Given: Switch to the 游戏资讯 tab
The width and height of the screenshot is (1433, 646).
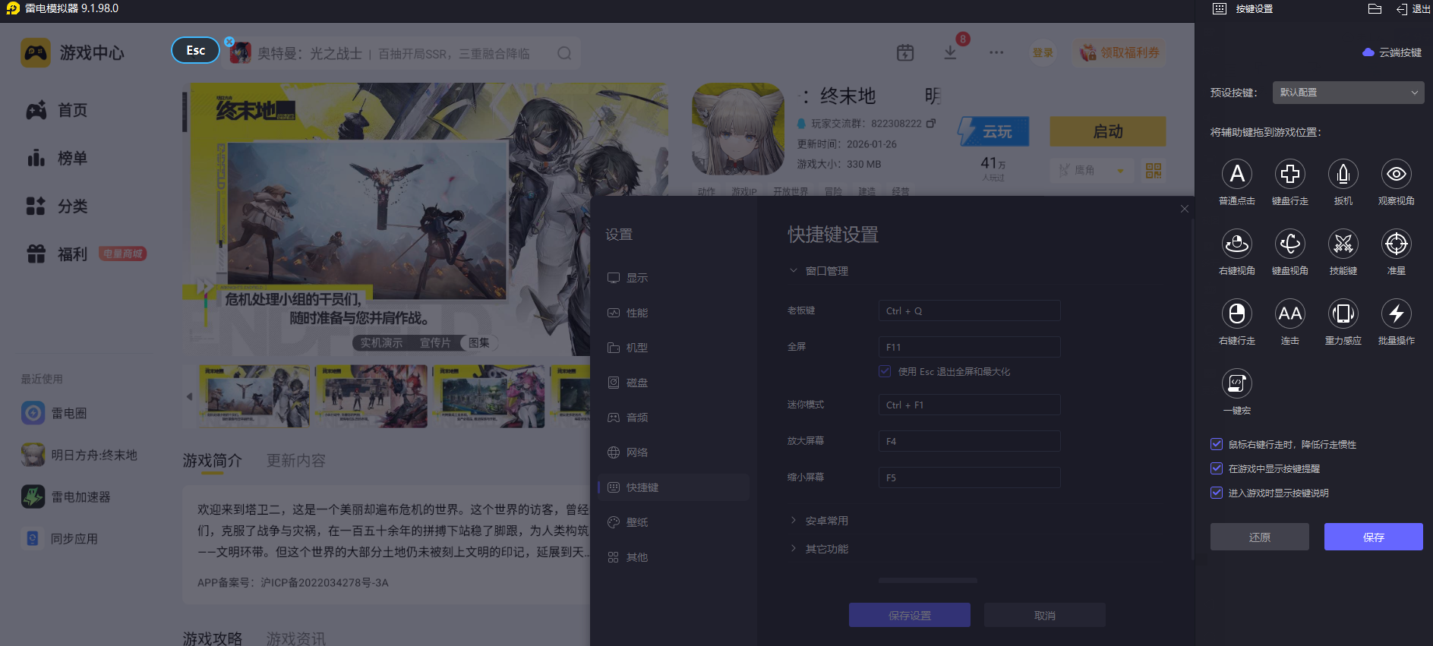Looking at the screenshot, I should [x=296, y=638].
